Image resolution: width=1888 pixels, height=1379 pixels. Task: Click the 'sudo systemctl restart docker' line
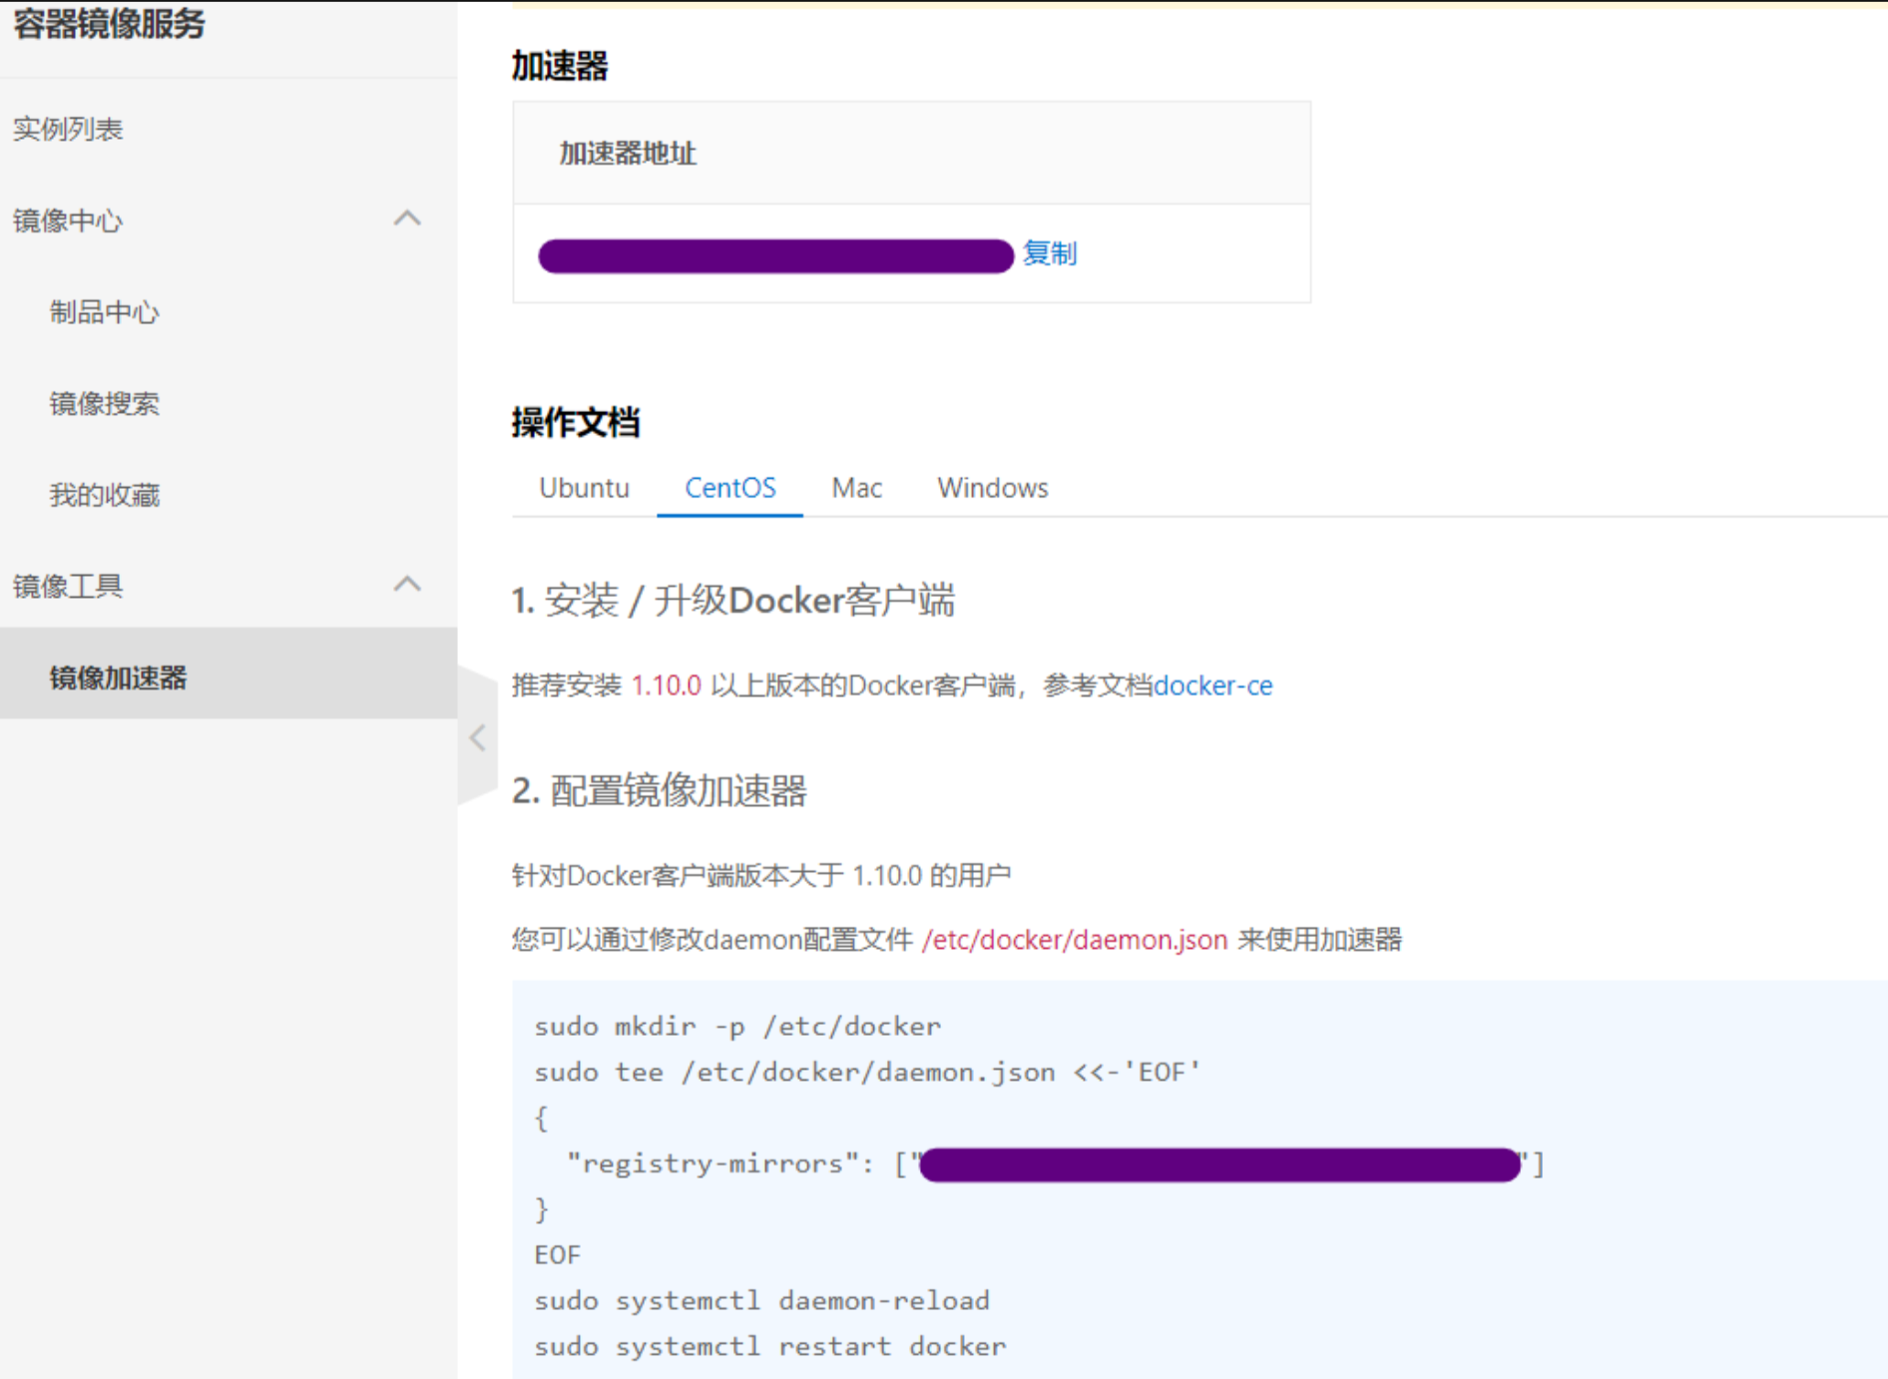(x=770, y=1347)
